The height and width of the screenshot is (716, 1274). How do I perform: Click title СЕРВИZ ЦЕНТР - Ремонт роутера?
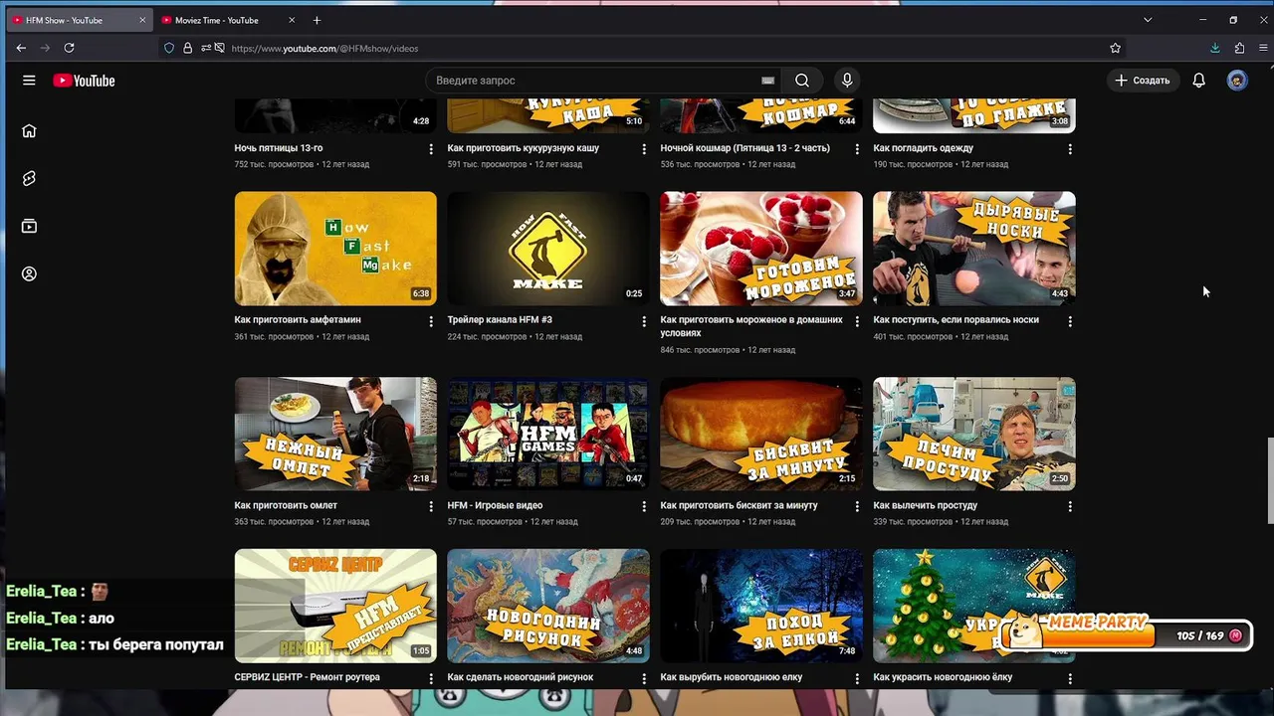point(307,677)
